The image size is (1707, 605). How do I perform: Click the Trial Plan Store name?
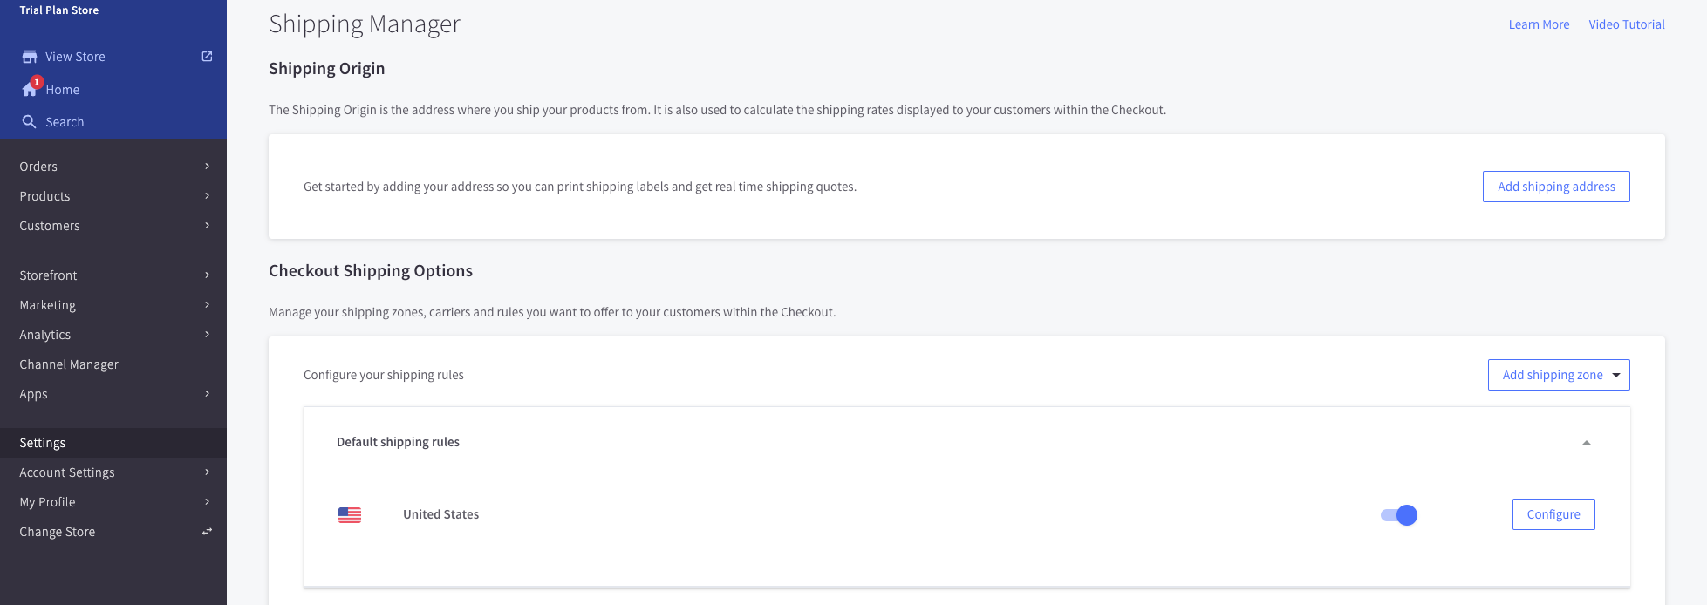(x=59, y=10)
